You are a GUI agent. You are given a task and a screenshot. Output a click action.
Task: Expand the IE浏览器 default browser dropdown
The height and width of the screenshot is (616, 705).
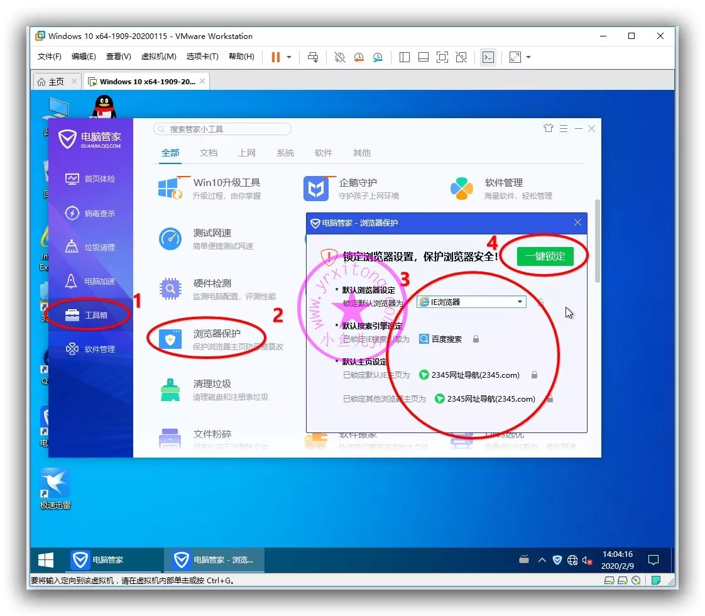(x=520, y=302)
